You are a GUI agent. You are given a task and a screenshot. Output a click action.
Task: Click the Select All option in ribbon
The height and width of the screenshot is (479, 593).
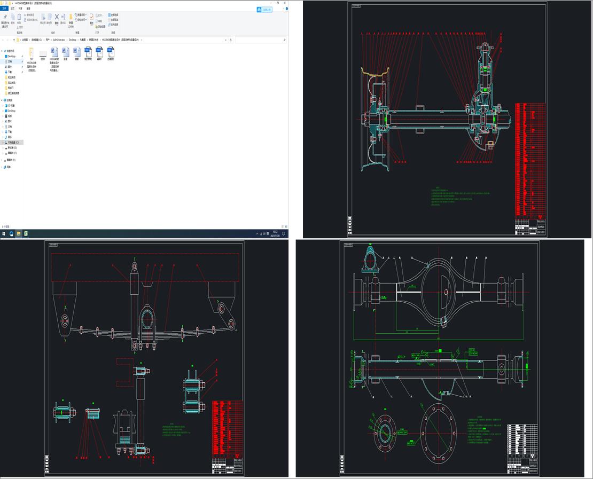click(x=113, y=15)
